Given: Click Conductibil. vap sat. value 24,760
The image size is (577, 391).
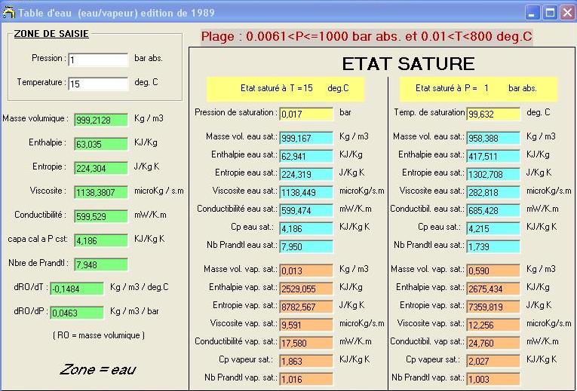Looking at the screenshot, I should [493, 343].
